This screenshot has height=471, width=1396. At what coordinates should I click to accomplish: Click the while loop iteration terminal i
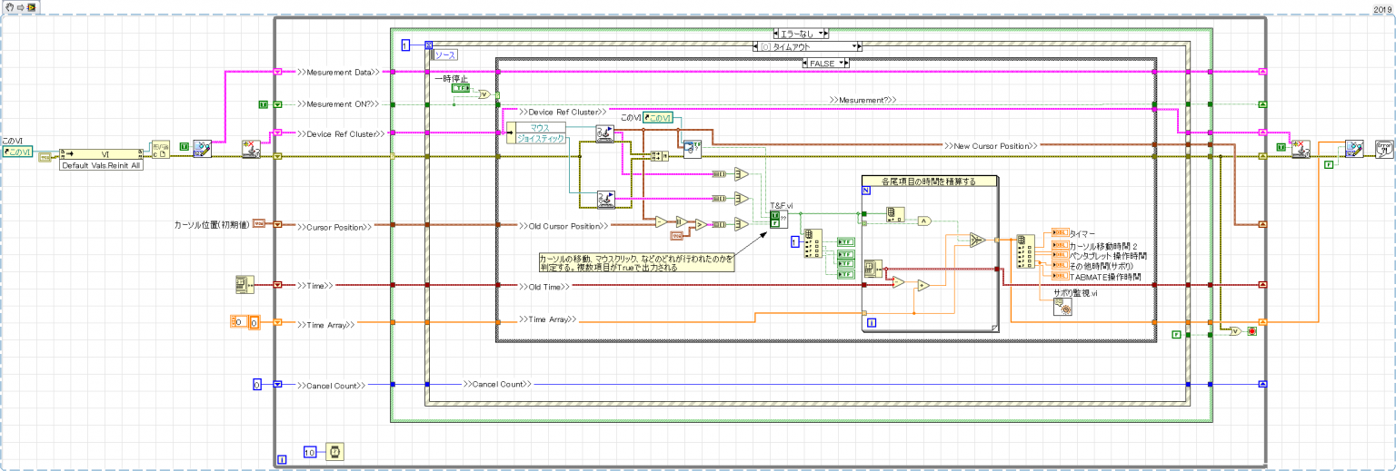(x=282, y=460)
